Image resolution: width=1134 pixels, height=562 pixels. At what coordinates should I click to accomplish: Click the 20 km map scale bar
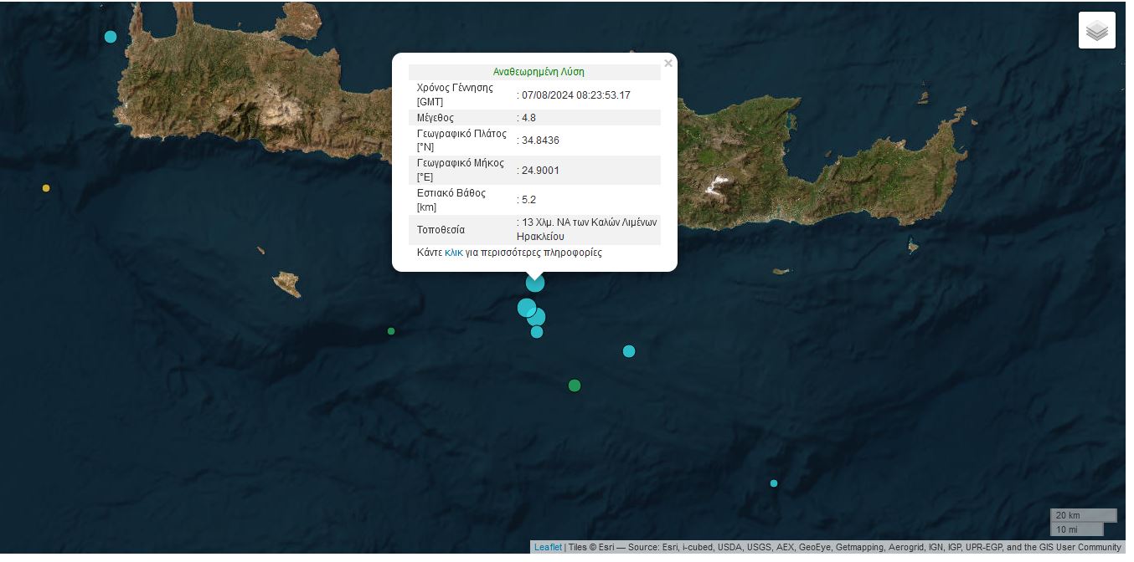coord(1083,515)
